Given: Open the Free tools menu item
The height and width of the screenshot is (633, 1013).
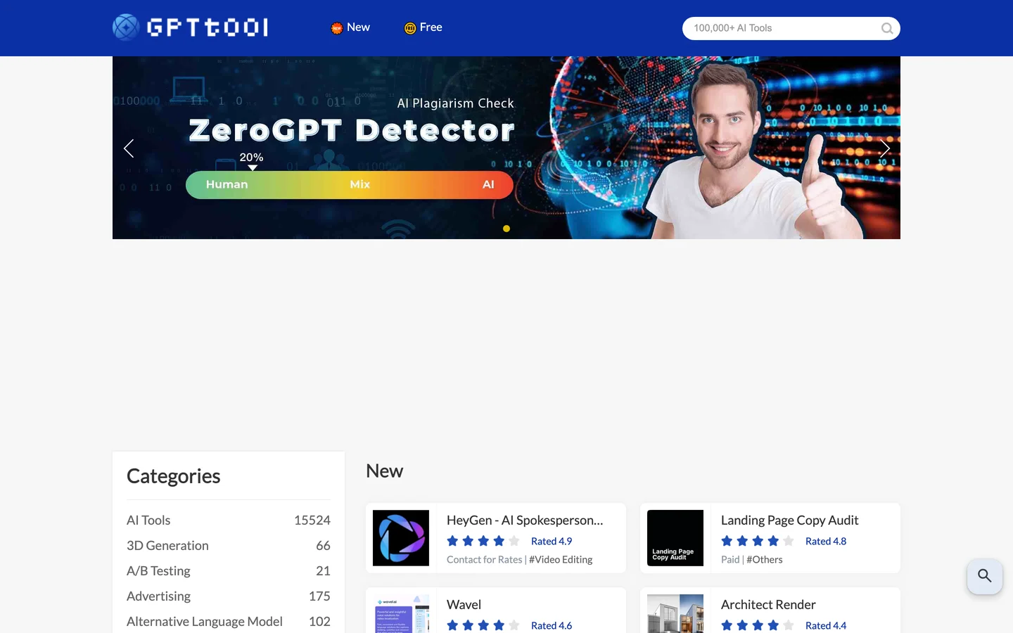Looking at the screenshot, I should point(423,27).
